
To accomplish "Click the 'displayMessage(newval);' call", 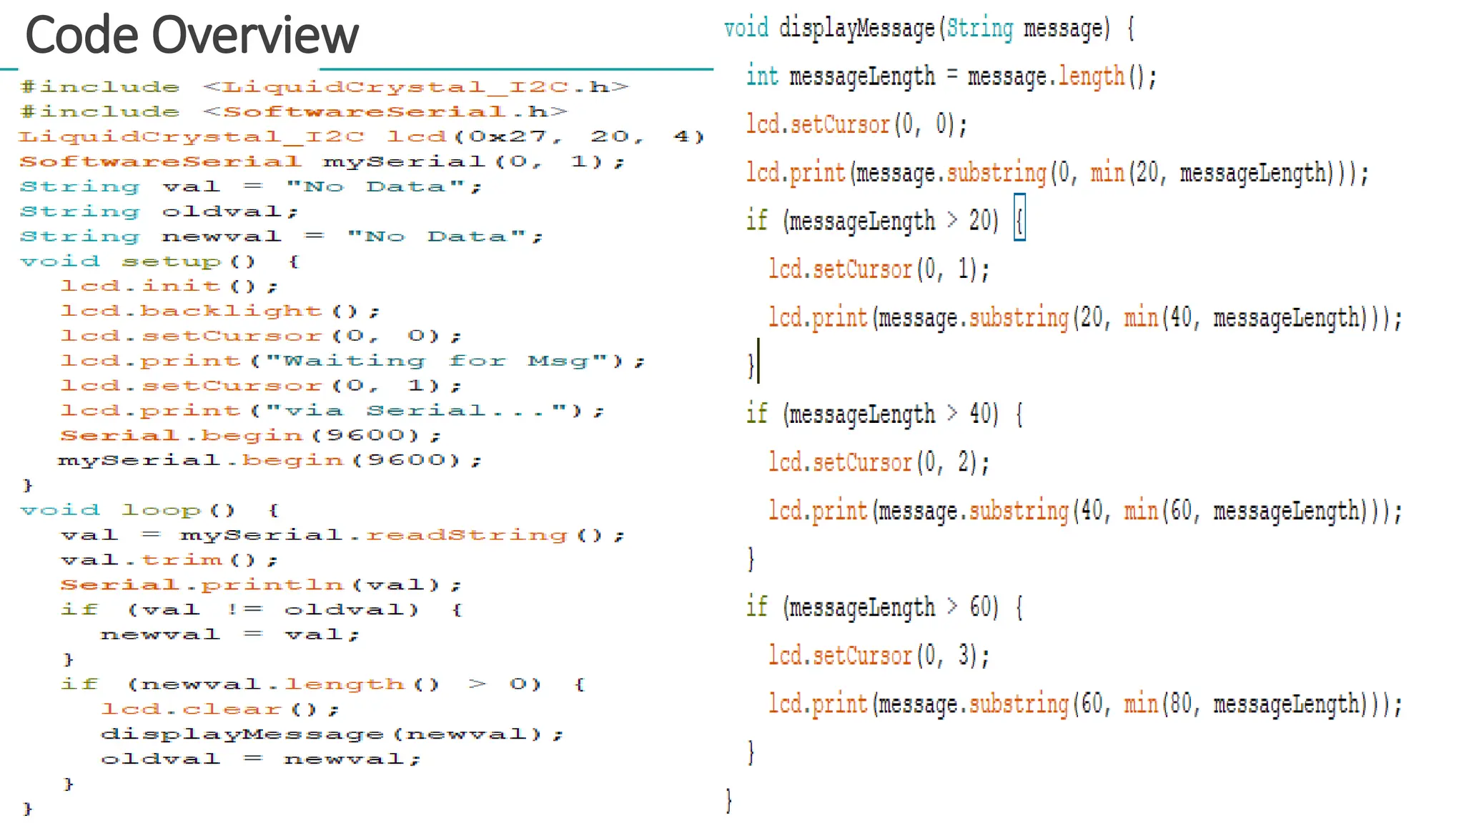I will (332, 734).
